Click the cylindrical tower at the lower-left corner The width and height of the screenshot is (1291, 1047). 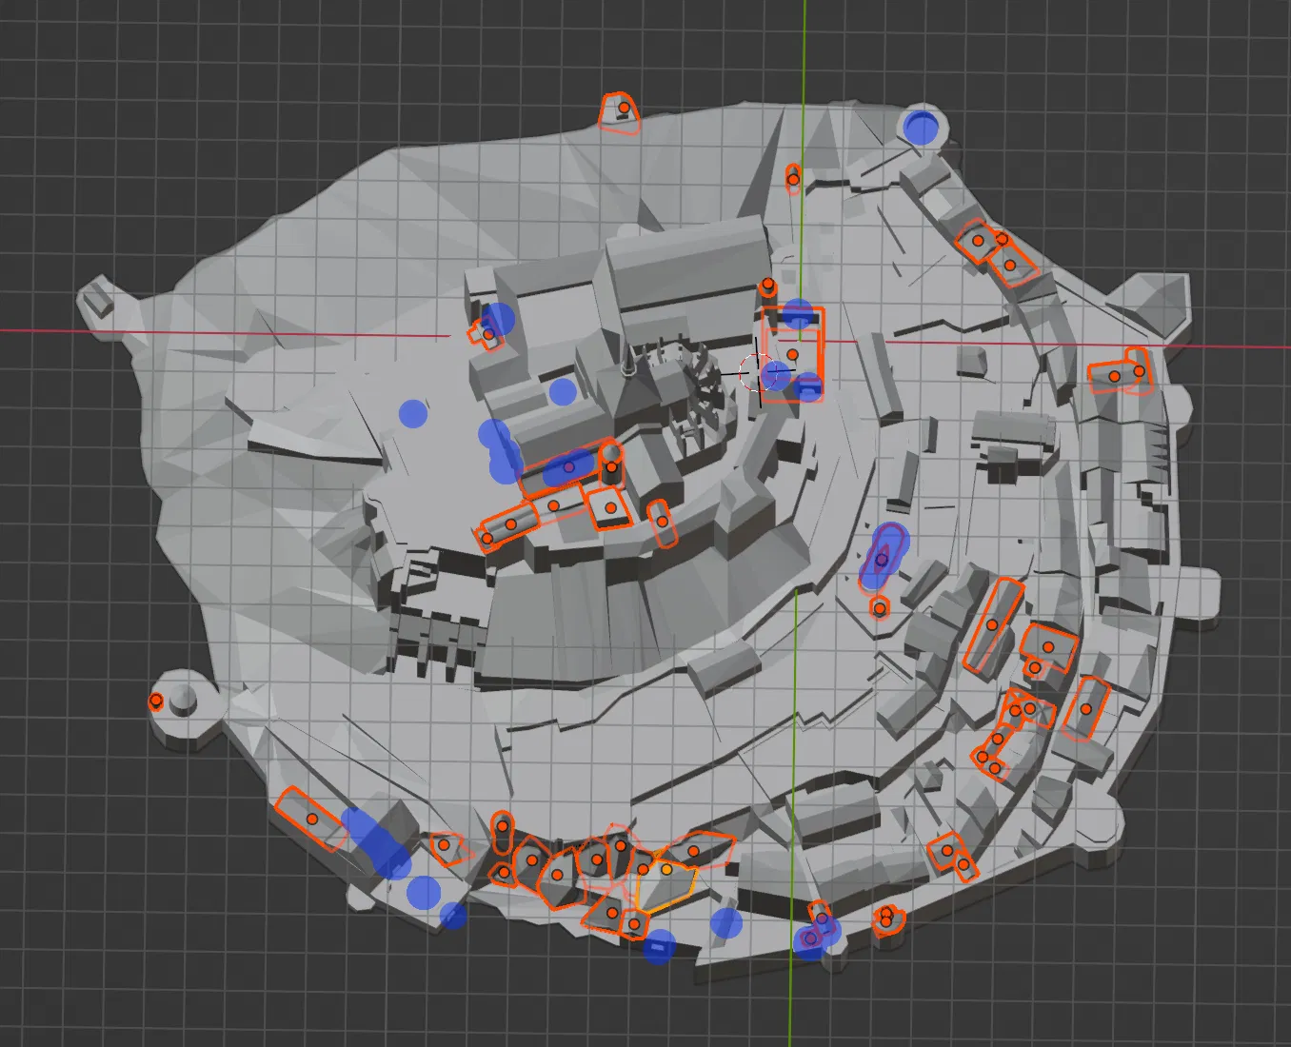point(183,701)
